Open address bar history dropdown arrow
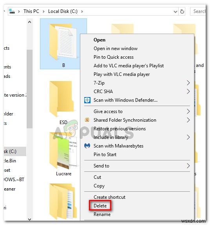Viewport: 210px width, 225px height. 175,11
